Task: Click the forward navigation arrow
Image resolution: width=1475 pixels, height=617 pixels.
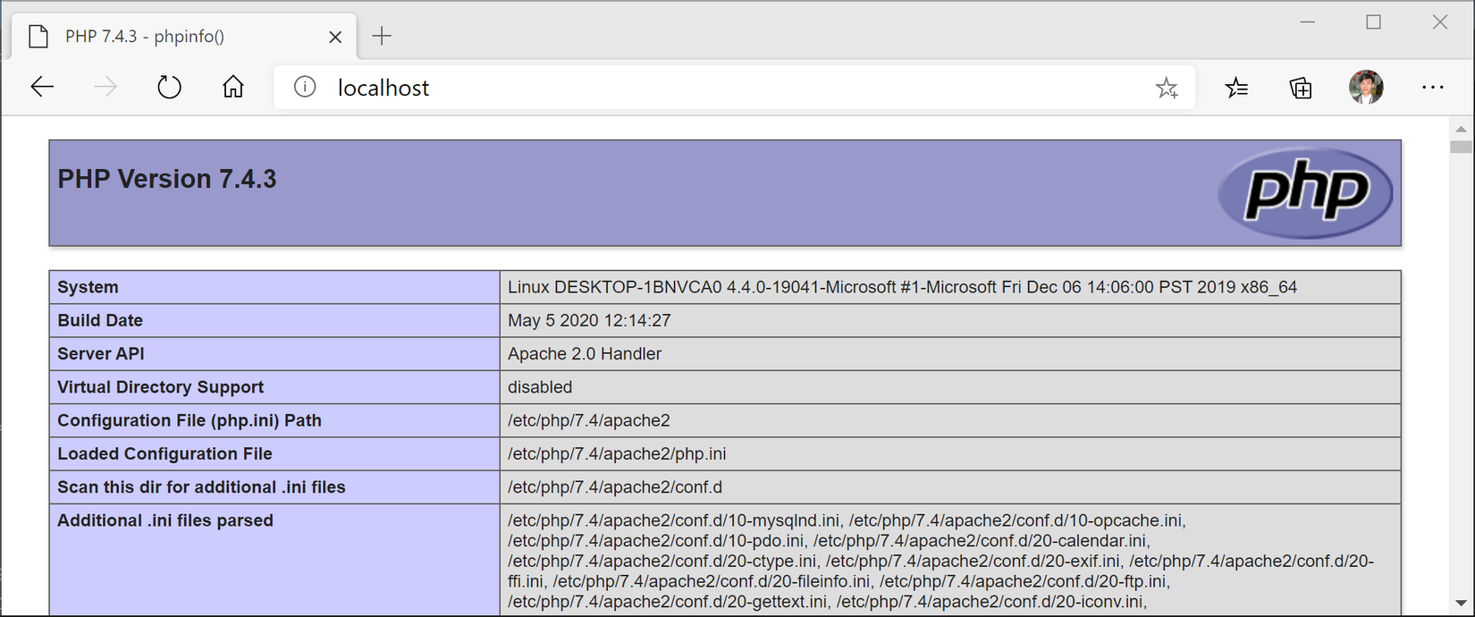Action: tap(105, 87)
